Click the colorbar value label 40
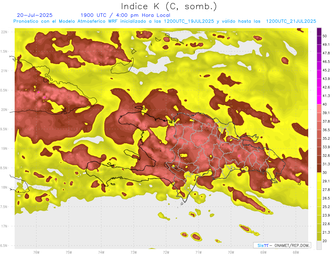The height and width of the screenshot is (256, 332). (325, 104)
